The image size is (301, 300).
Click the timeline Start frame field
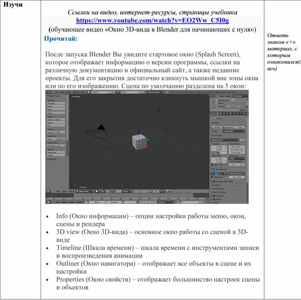[97, 202]
